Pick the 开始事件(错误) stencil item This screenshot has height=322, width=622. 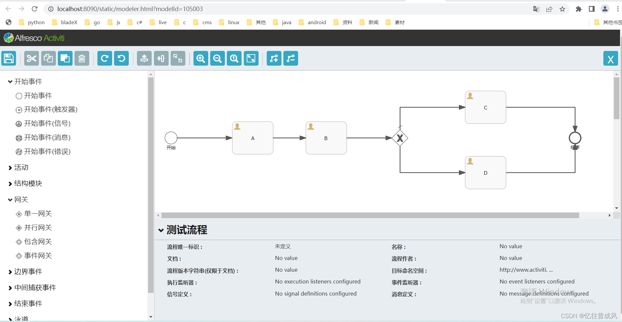click(43, 152)
